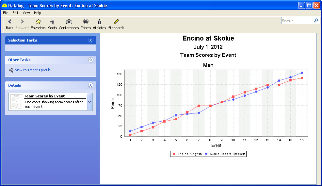Open the Favorites star icon

(x=38, y=22)
